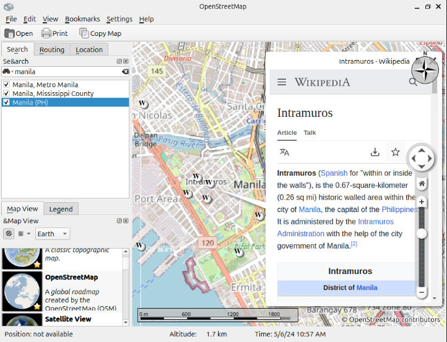447x342 pixels.
Task: Follow the Philippines link
Action: coord(399,210)
